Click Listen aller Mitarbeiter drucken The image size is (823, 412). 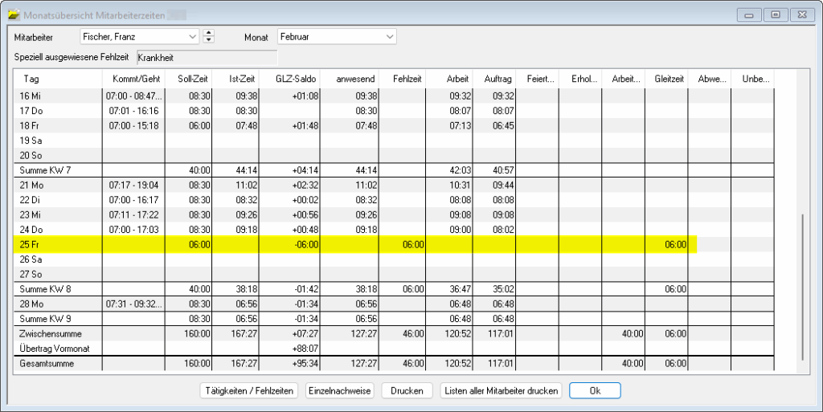[501, 391]
